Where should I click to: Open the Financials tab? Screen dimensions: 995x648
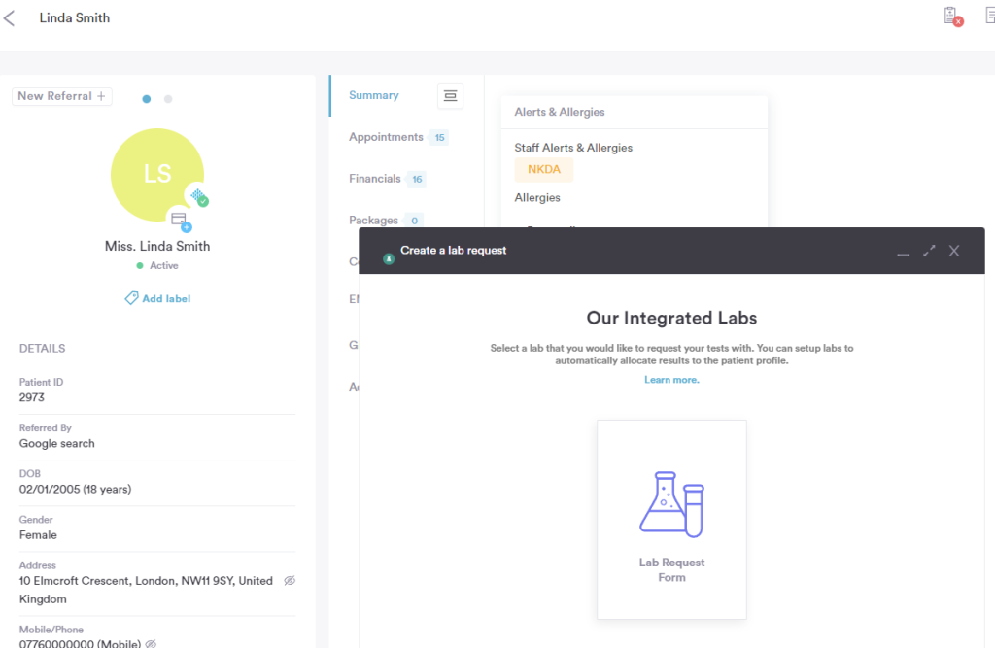coord(375,179)
